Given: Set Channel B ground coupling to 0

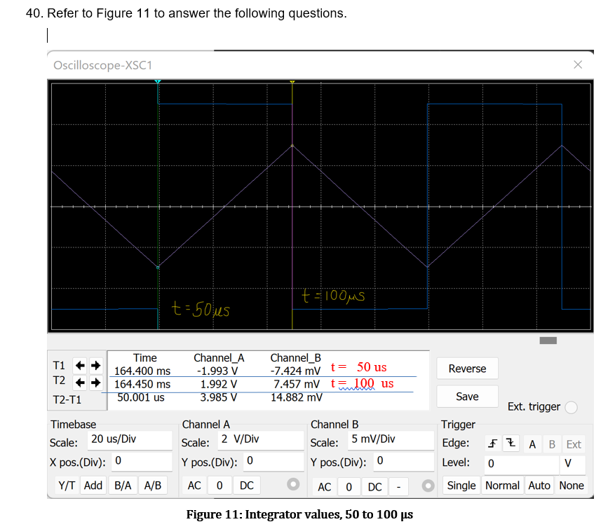Looking at the screenshot, I should (349, 485).
